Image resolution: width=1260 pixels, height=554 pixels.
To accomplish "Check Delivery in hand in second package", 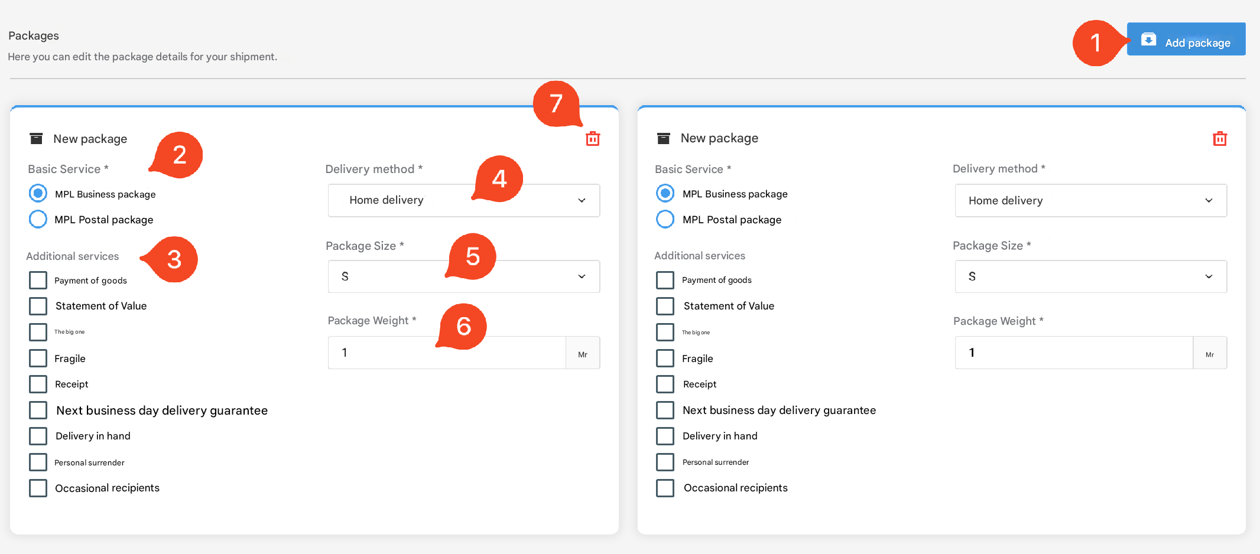I will [665, 436].
